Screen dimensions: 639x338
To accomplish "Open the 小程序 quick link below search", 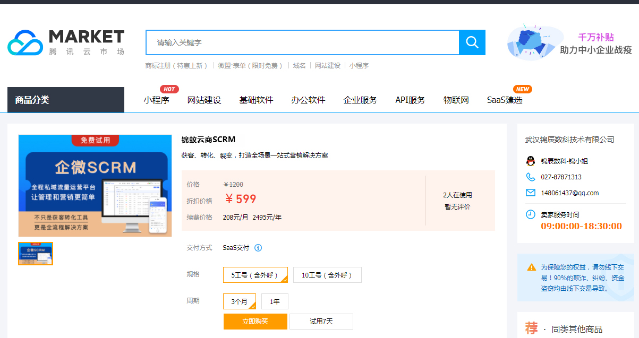I will pos(359,66).
